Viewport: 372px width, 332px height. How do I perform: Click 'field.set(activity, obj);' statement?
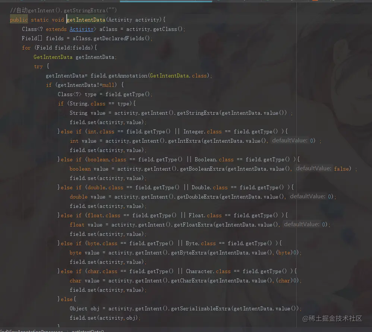click(x=105, y=318)
